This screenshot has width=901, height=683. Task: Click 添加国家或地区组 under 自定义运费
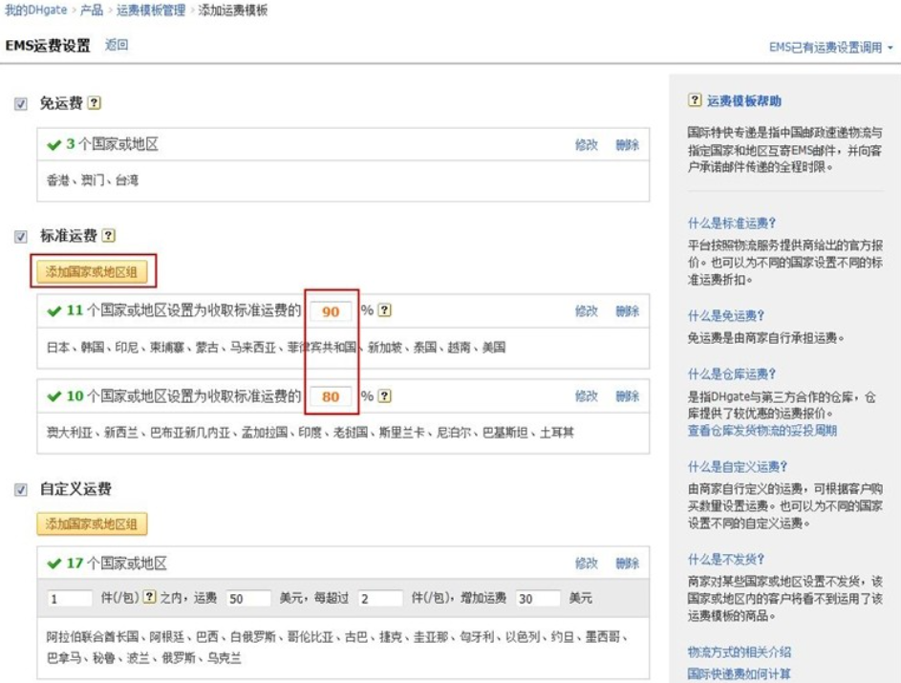[89, 523]
